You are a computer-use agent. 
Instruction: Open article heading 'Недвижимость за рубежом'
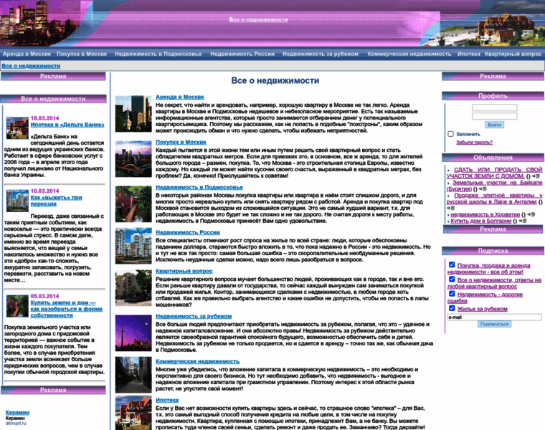[x=194, y=316]
